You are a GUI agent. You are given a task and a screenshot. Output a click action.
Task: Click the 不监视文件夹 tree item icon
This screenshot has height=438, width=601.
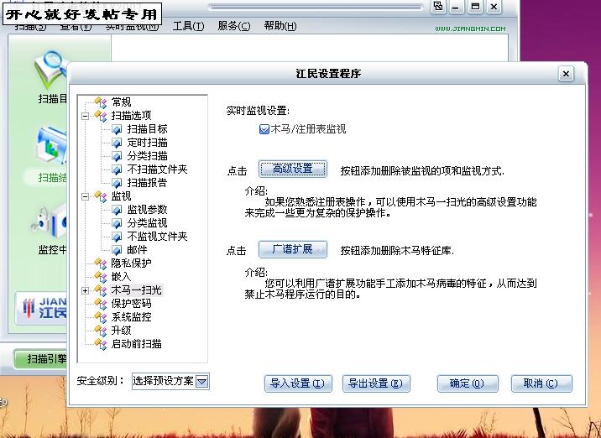(x=117, y=237)
